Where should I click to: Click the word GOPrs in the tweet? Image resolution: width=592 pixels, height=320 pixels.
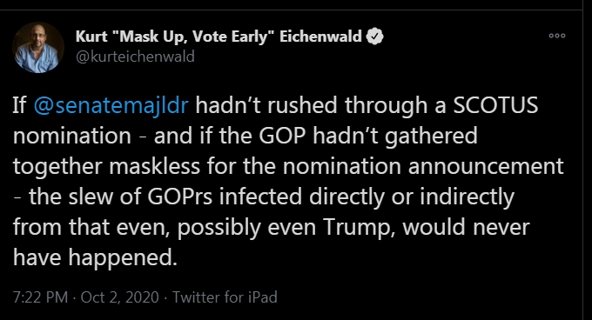[179, 197]
